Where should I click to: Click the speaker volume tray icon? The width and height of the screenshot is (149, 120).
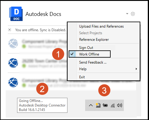click(120, 105)
